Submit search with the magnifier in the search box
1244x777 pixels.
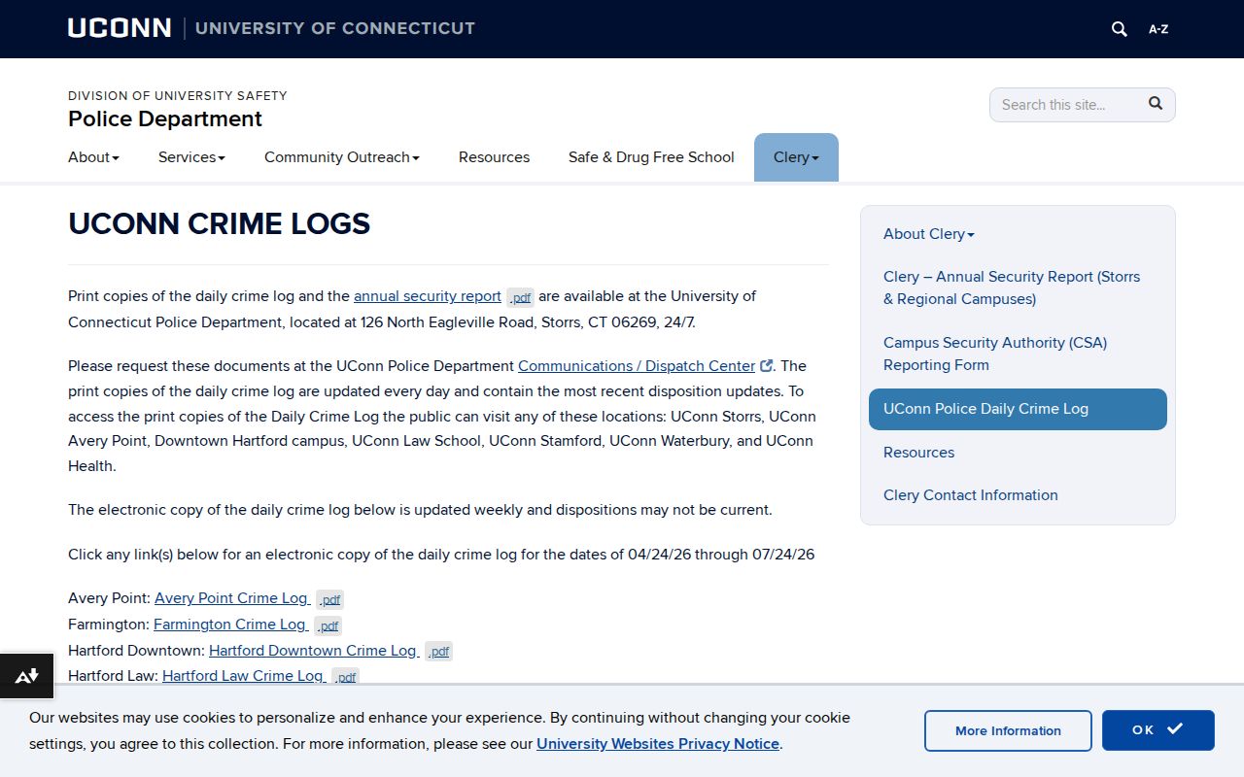tap(1156, 104)
